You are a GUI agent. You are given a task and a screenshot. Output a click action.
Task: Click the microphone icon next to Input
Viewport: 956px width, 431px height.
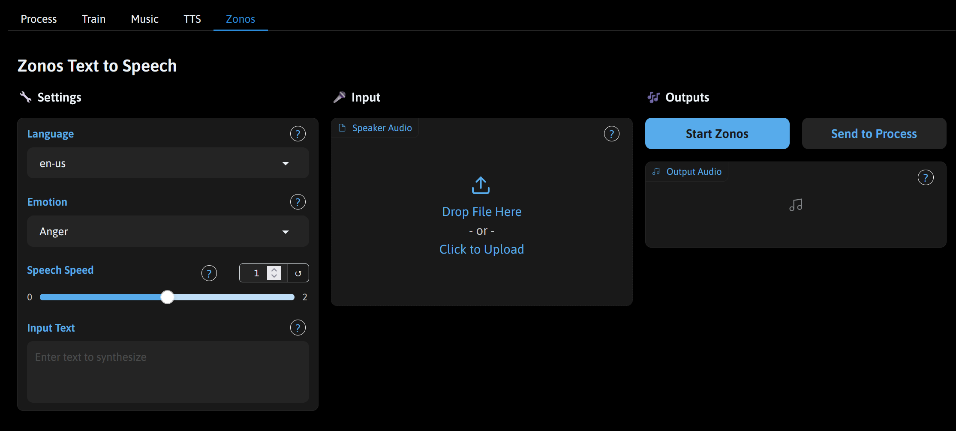340,97
